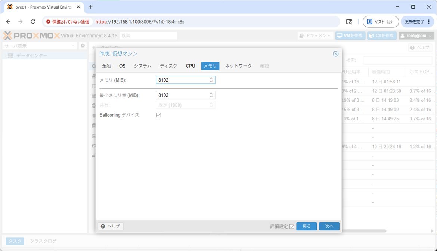The height and width of the screenshot is (251, 437).
Task: Switch to the システム tab
Action: point(142,66)
